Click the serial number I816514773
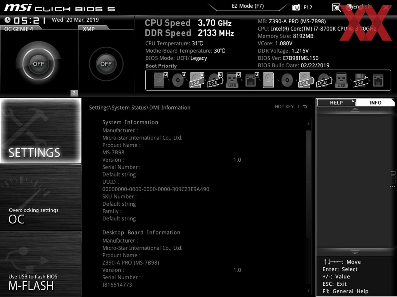This screenshot has height=297, width=397. [117, 285]
